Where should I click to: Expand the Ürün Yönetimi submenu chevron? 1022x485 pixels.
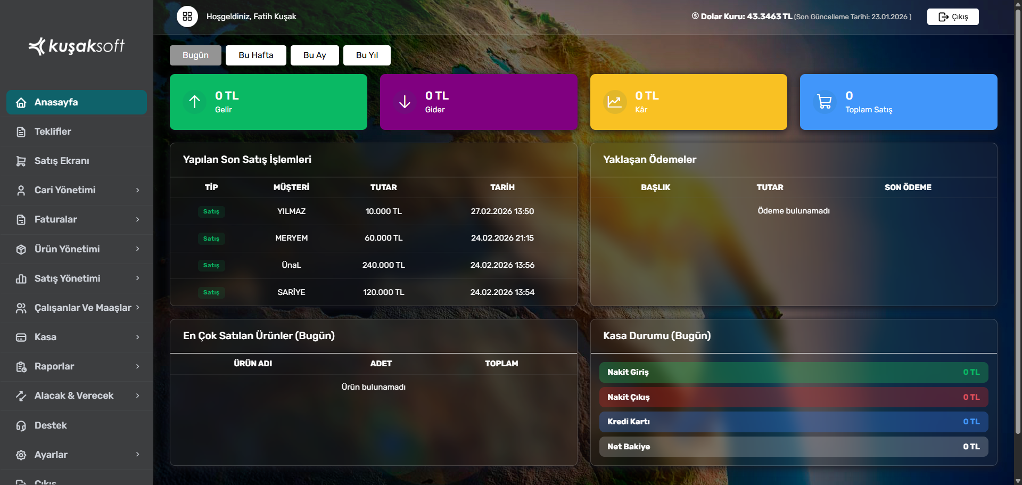pyautogui.click(x=137, y=249)
